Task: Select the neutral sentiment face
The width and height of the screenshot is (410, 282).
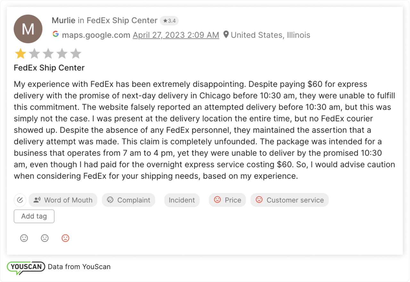Action: click(x=45, y=238)
